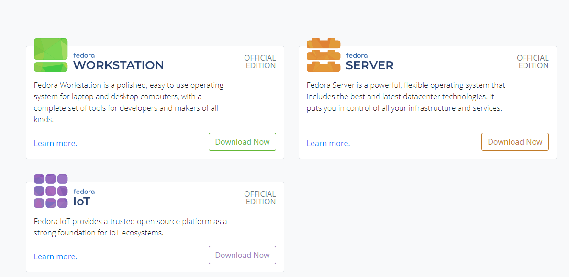
Task: Select the SERVER heading title
Action: pos(370,65)
